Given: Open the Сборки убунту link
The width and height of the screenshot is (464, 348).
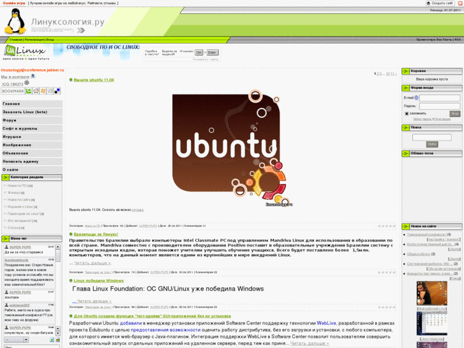Looking at the screenshot, I should pos(419,254).
